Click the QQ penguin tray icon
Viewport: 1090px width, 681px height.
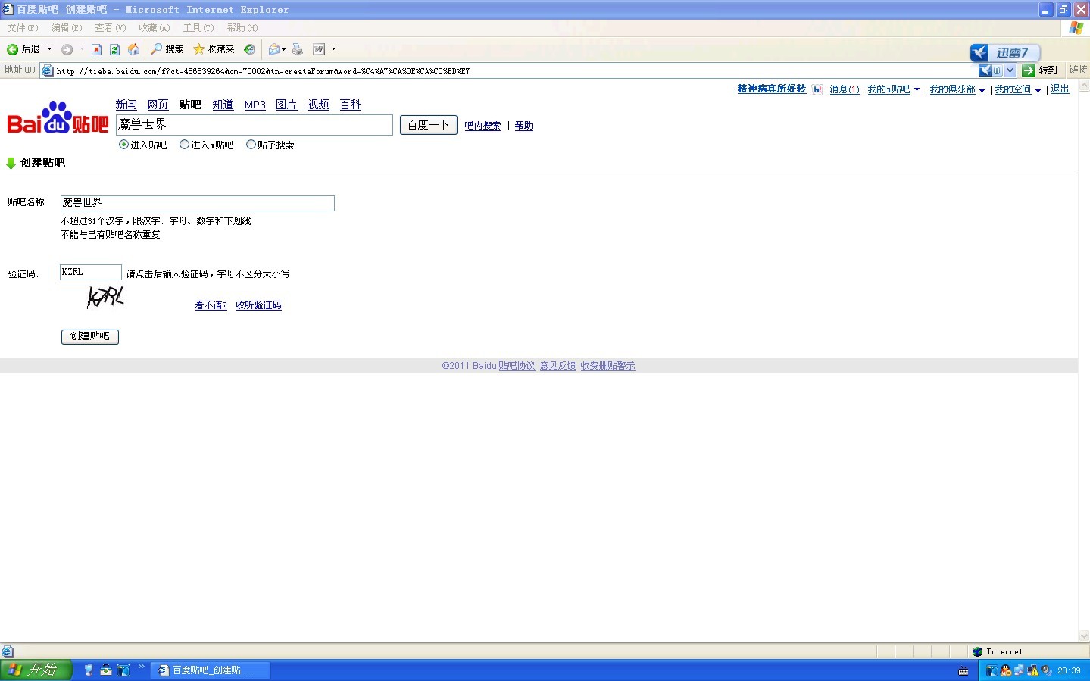1006,670
